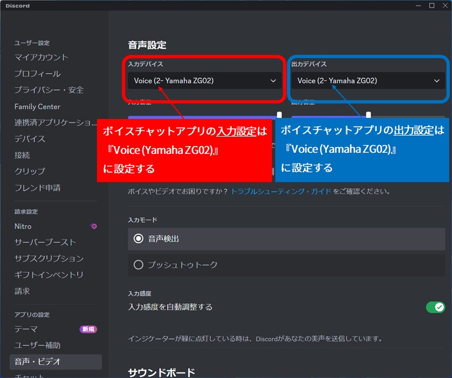
Task: Select the 音声検出 radio button
Action: tap(138, 239)
